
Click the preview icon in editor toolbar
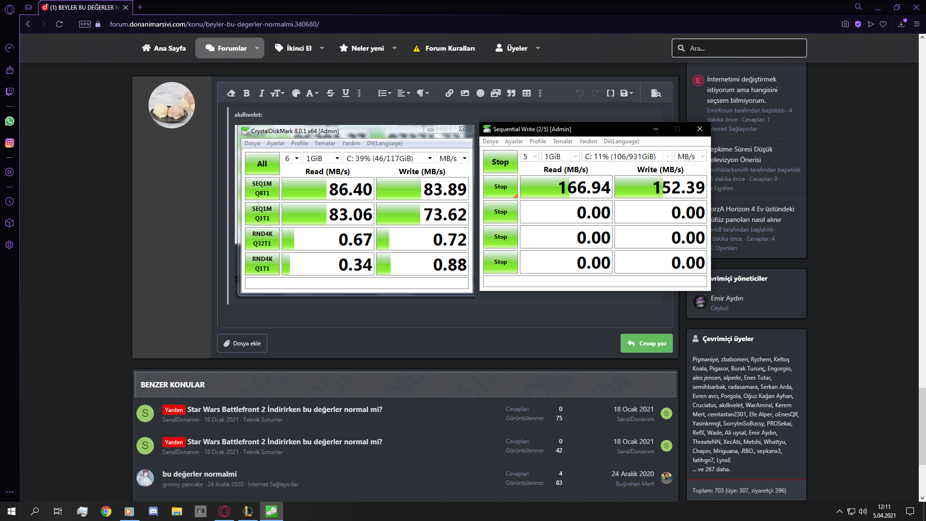click(656, 93)
